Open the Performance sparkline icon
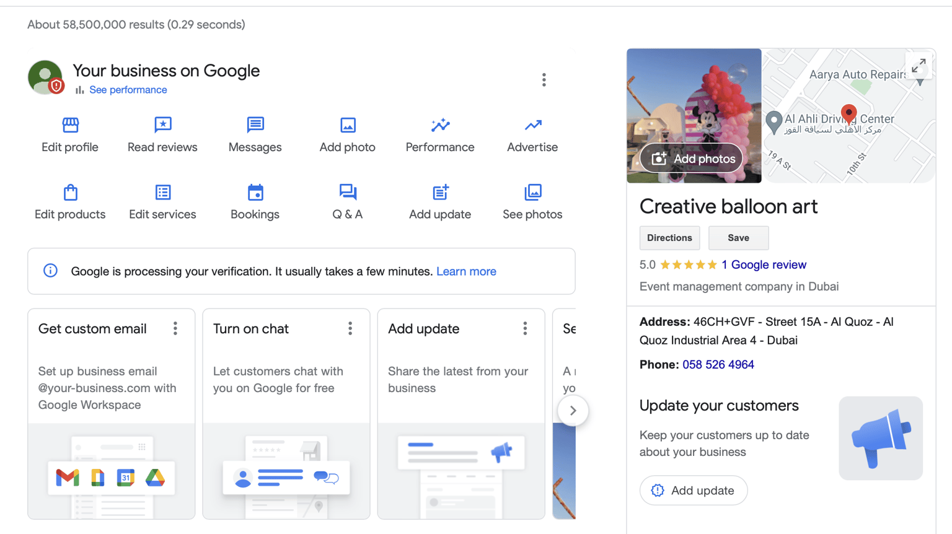This screenshot has width=952, height=534. pyautogui.click(x=440, y=125)
